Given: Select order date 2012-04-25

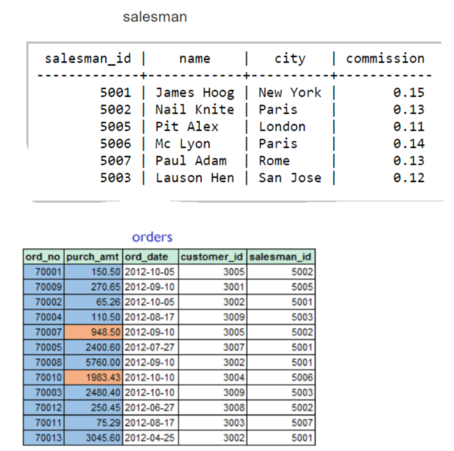Looking at the screenshot, I should [x=149, y=438].
